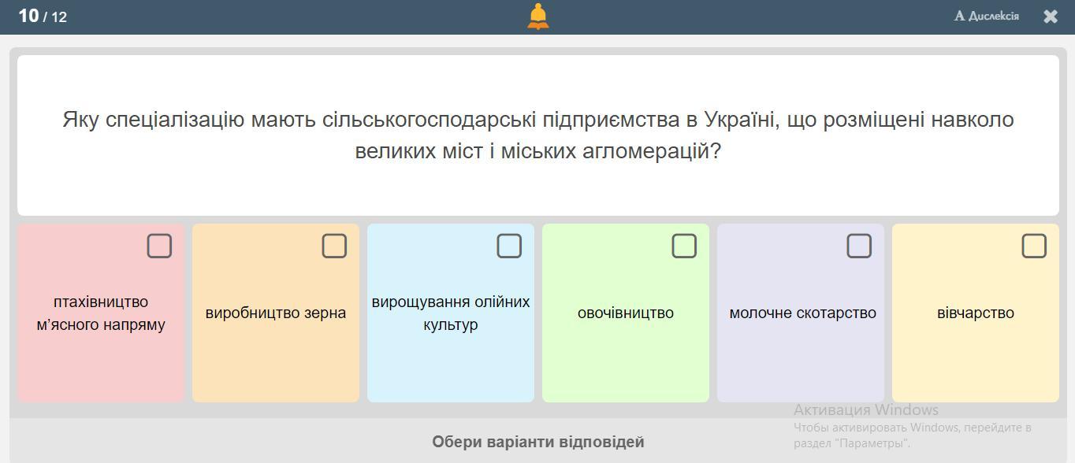
Task: Check the box for молочне скотарство
Action: [859, 246]
